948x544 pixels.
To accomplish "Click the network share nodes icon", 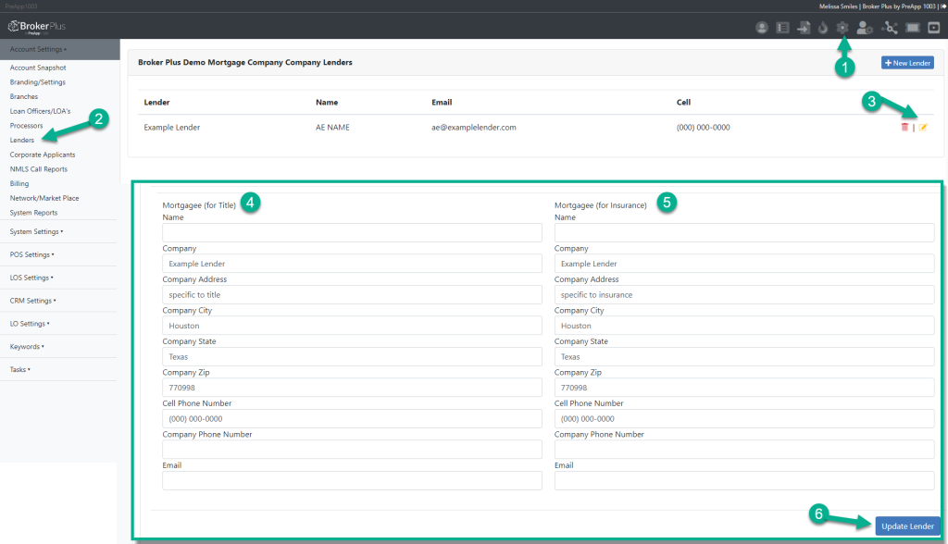I will click(891, 28).
